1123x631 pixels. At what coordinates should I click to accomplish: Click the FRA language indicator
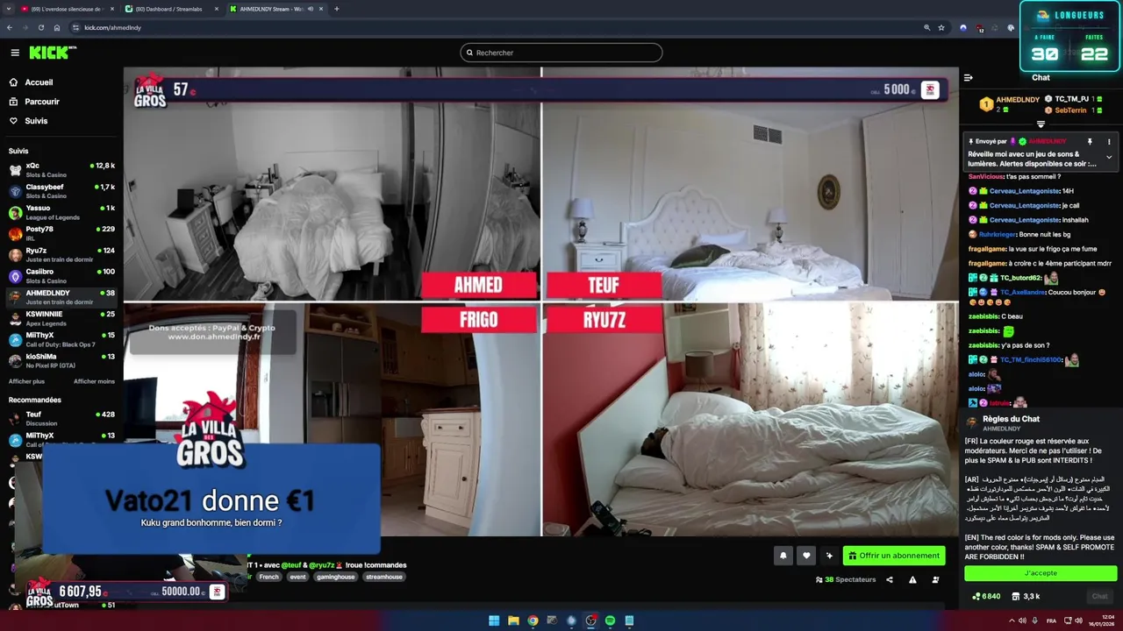point(1052,620)
